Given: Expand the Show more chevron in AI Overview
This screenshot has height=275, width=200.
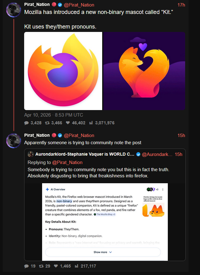Looking at the screenshot, I should [x=111, y=252].
